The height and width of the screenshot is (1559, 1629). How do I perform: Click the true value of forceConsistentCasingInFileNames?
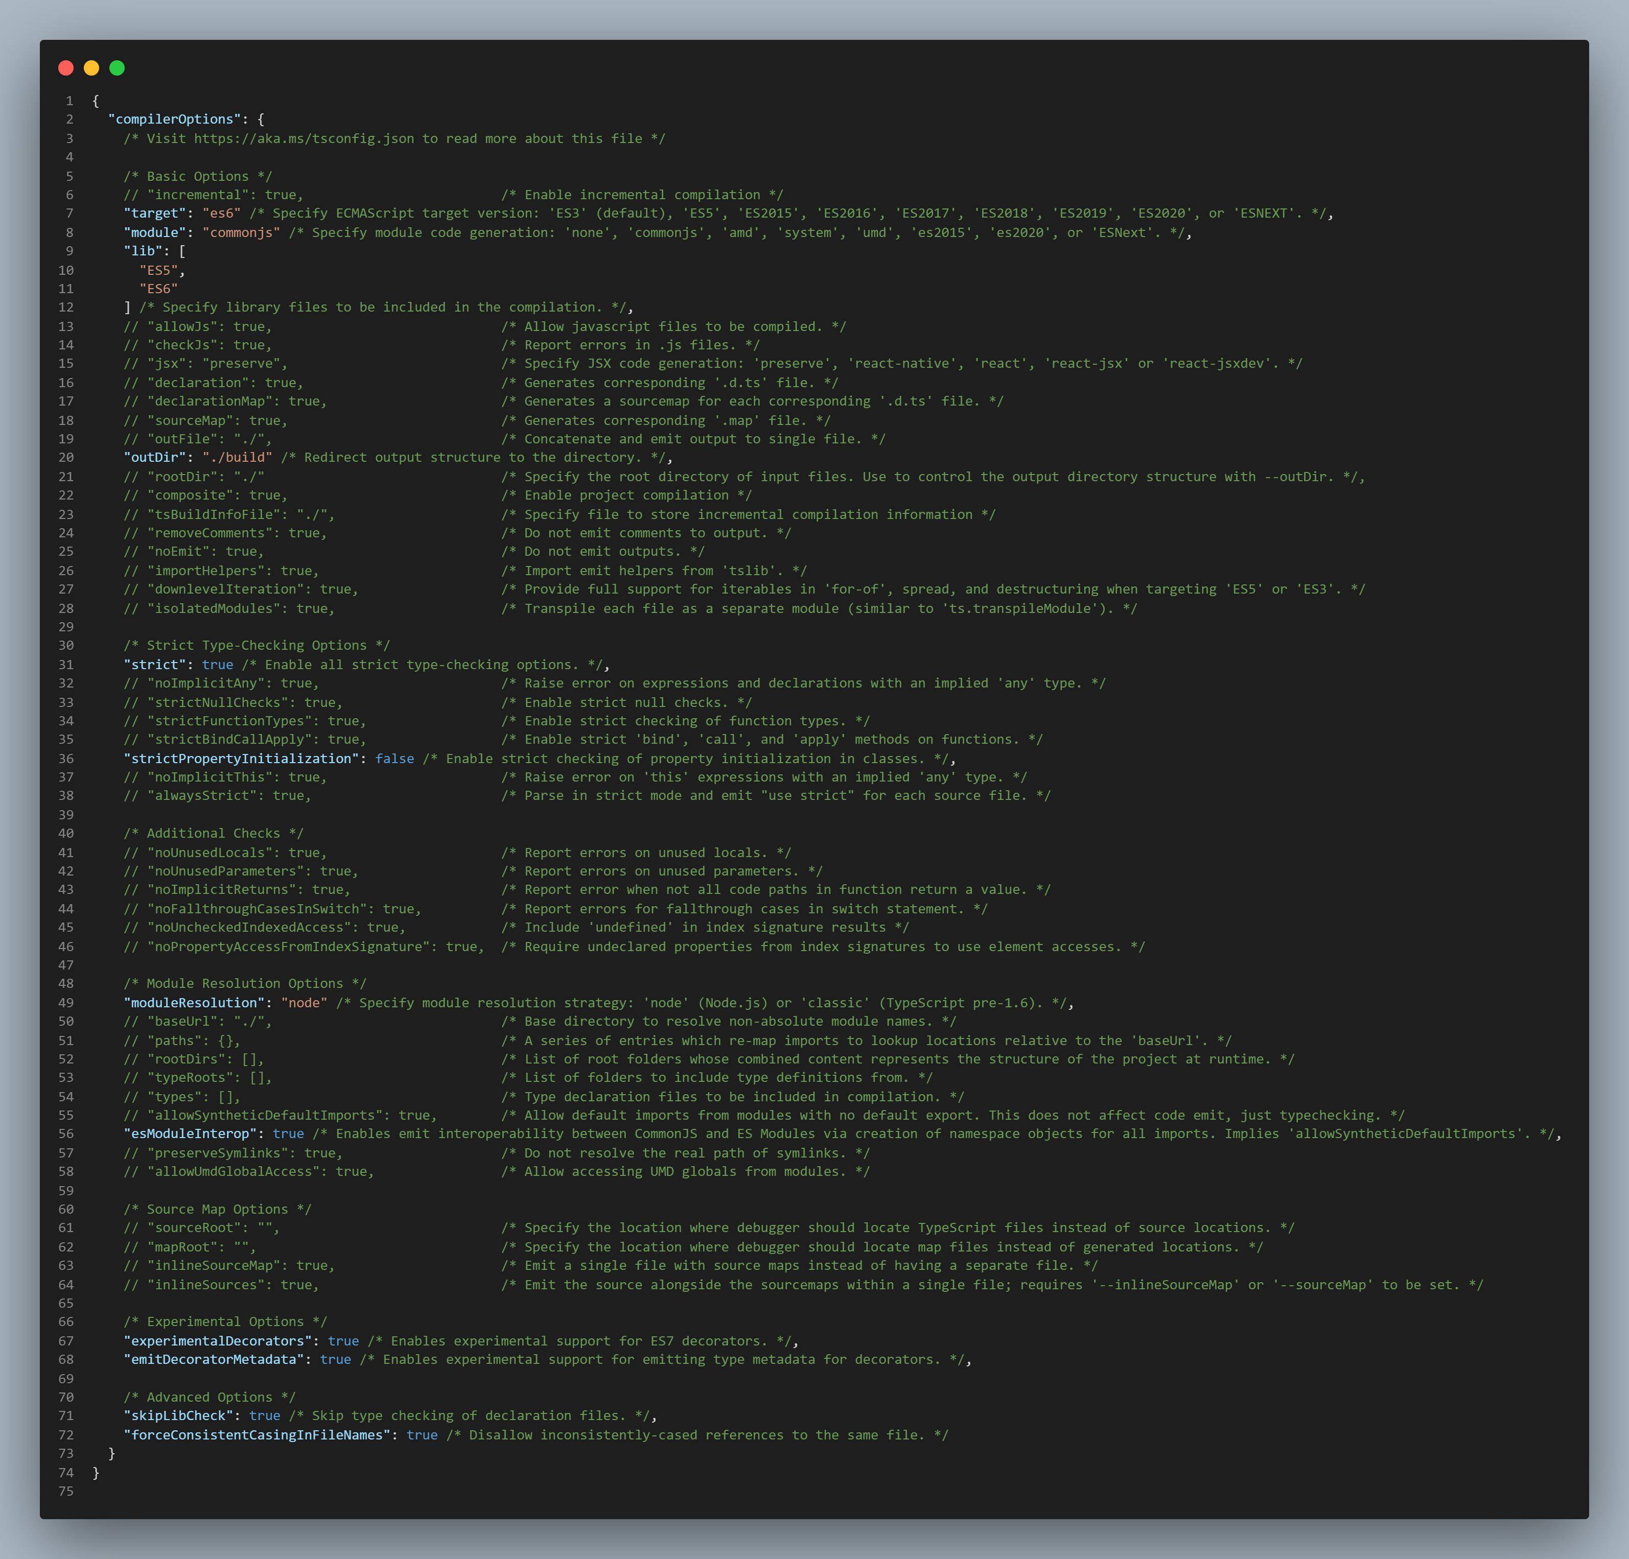[422, 1435]
